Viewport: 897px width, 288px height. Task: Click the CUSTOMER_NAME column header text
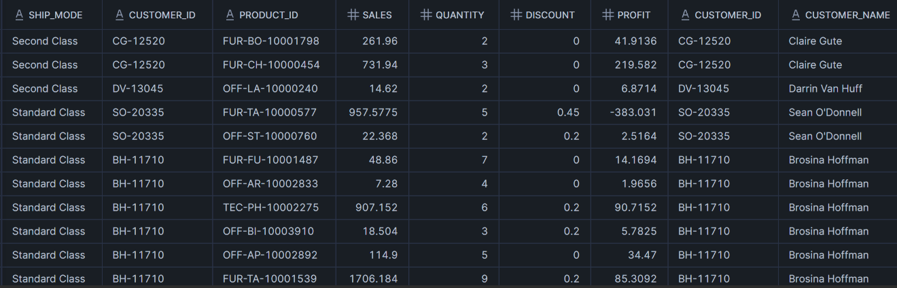[x=847, y=15]
